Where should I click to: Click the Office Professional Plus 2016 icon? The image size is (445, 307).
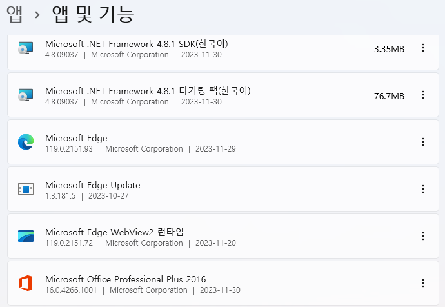[x=26, y=283]
